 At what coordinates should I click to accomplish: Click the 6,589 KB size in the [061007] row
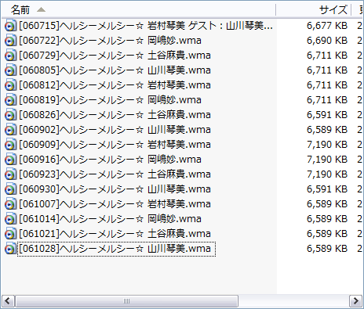327,204
